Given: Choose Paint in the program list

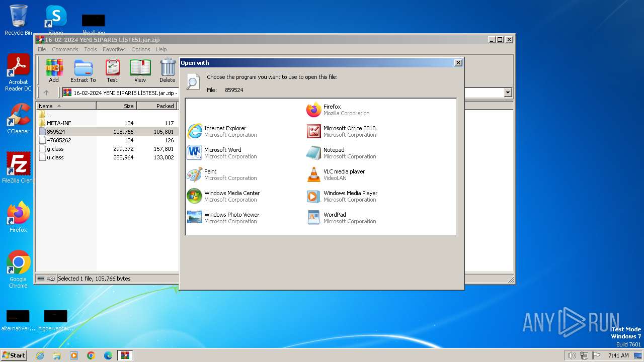Looking at the screenshot, I should coord(222,174).
